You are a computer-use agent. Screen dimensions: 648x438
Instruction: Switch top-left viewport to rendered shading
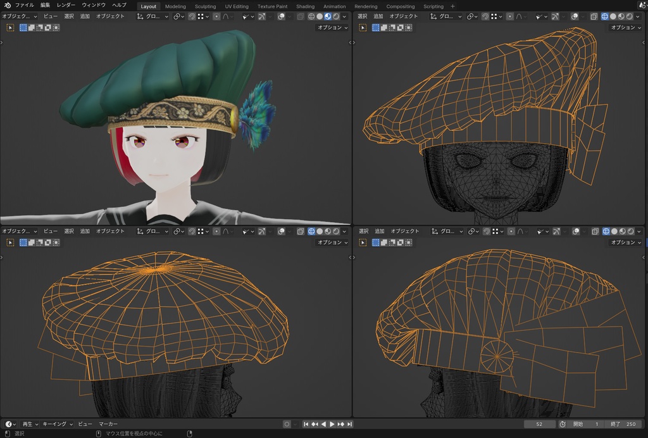pos(336,16)
